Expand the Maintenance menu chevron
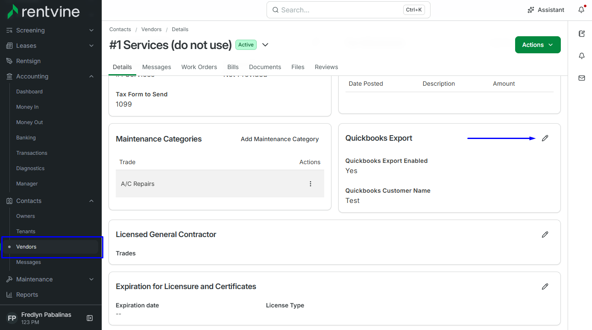This screenshot has height=330, width=592. [91, 279]
